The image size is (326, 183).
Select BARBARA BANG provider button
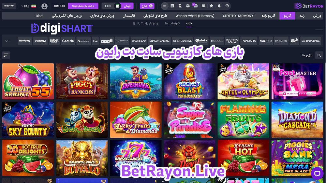pyautogui.click(x=311, y=41)
